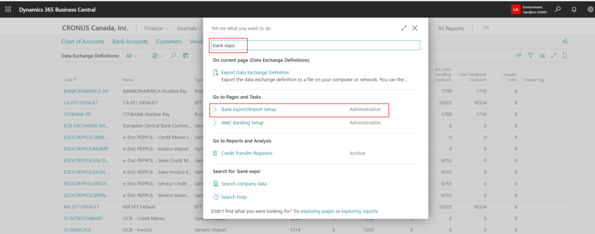Expand Bank Export/Import Setup chevron
This screenshot has height=234, width=595.
coord(216,109)
